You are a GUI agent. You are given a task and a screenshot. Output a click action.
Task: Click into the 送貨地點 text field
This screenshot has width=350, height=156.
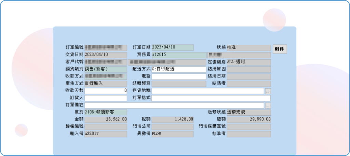[207, 91]
